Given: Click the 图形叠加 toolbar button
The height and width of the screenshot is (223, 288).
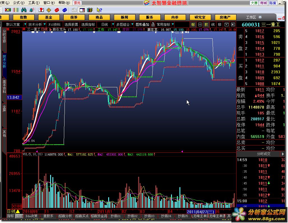Looking at the screenshot, I should coord(142,24).
